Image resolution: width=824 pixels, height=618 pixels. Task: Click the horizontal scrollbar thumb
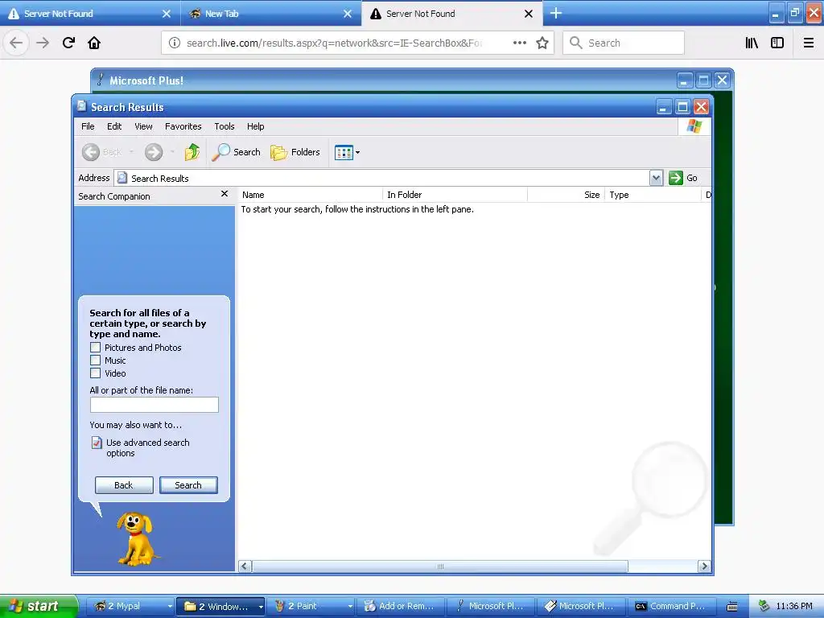[440, 566]
